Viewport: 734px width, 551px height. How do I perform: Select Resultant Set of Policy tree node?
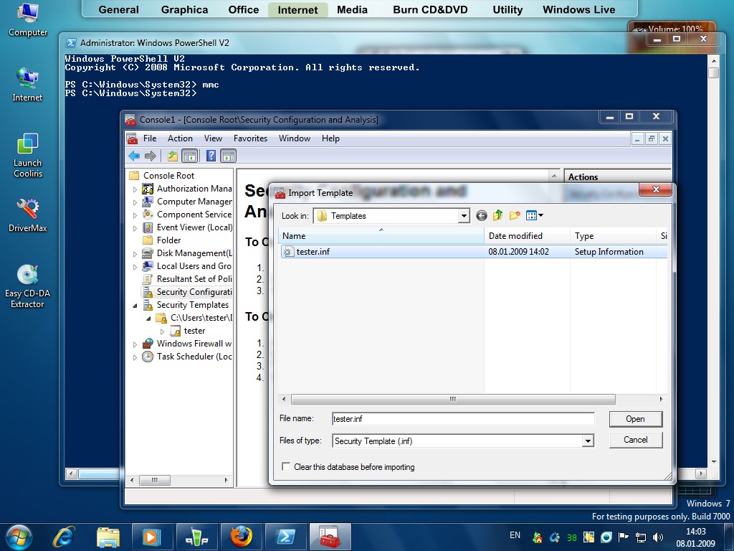pos(187,279)
